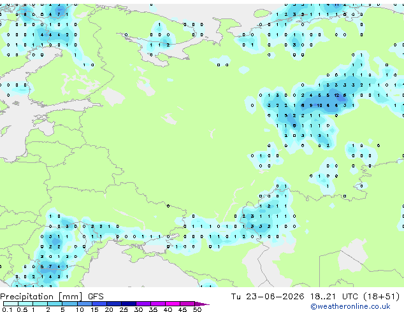Screen dimensions: 404x312
Task: Click the 30–35 mm legend color box
Action: 143,304
